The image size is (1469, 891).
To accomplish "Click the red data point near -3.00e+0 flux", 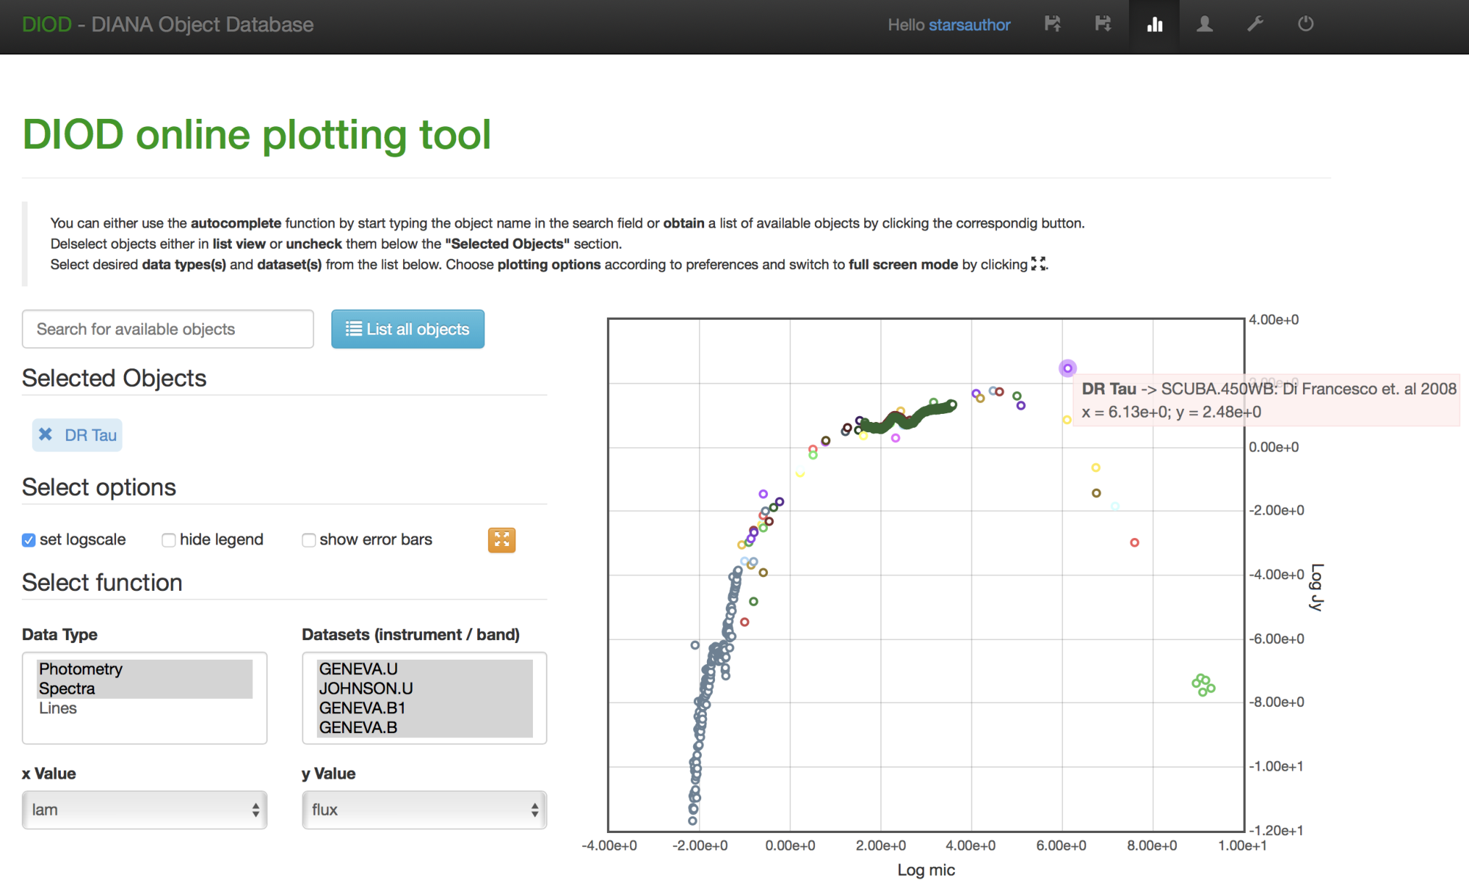I will coord(1135,542).
